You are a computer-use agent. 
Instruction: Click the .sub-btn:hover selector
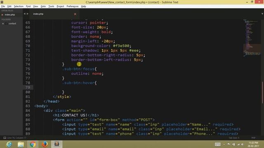pyautogui.click(x=78, y=83)
